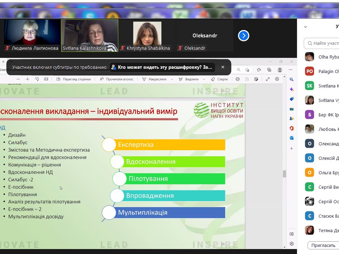Click the magnifier search icon in Edge sidebar

click(x=292, y=80)
